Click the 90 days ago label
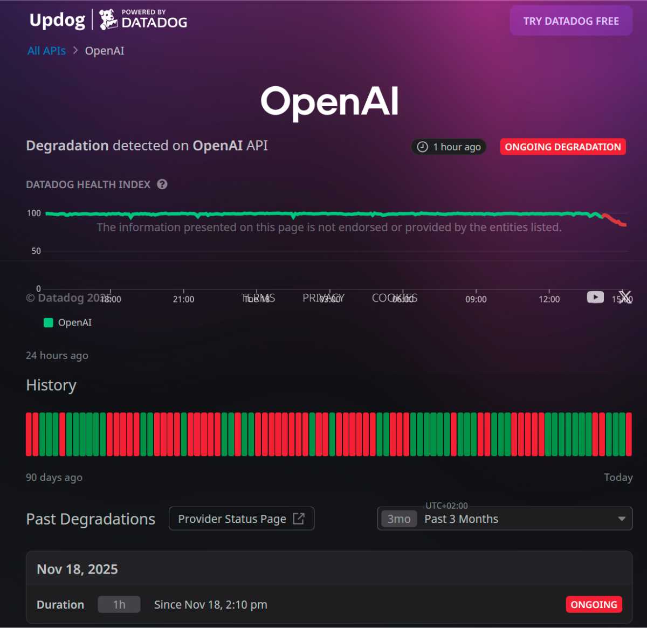 pos(54,477)
